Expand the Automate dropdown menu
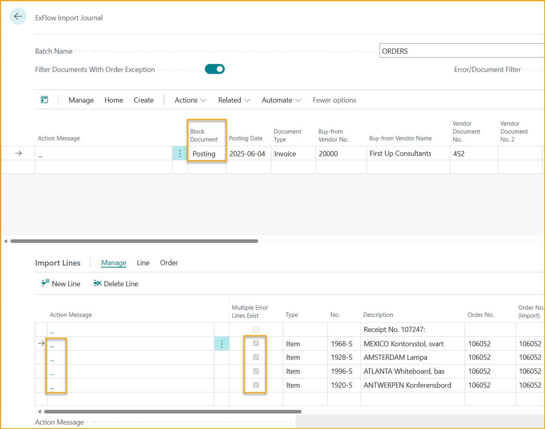The height and width of the screenshot is (429, 545). coord(281,100)
